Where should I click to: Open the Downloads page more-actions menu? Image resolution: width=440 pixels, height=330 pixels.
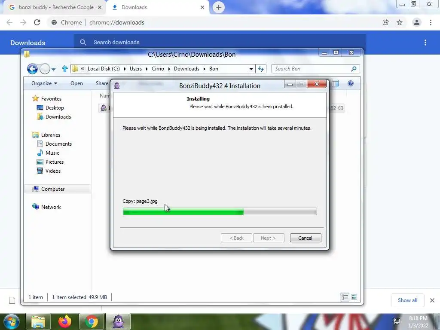tap(425, 43)
